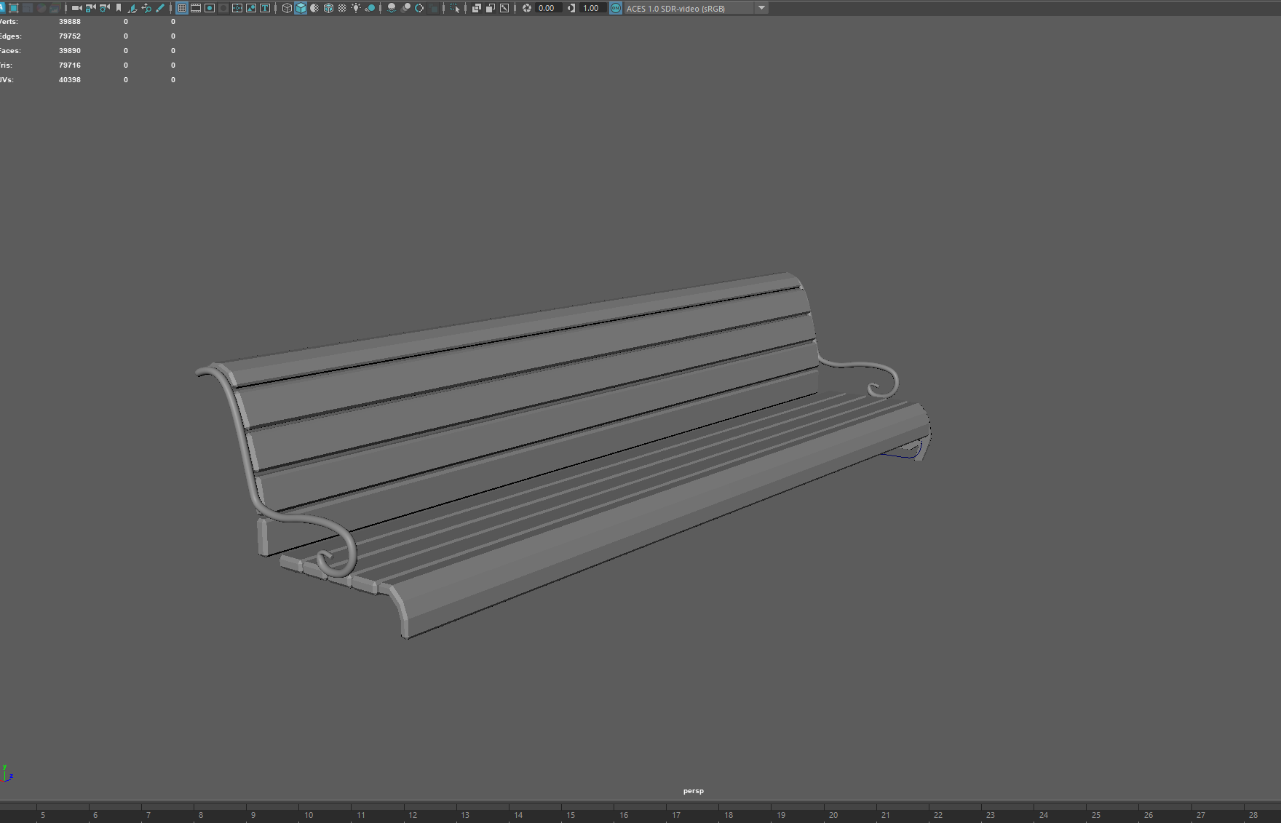
Task: Click the UVs count 40398
Action: coord(70,80)
